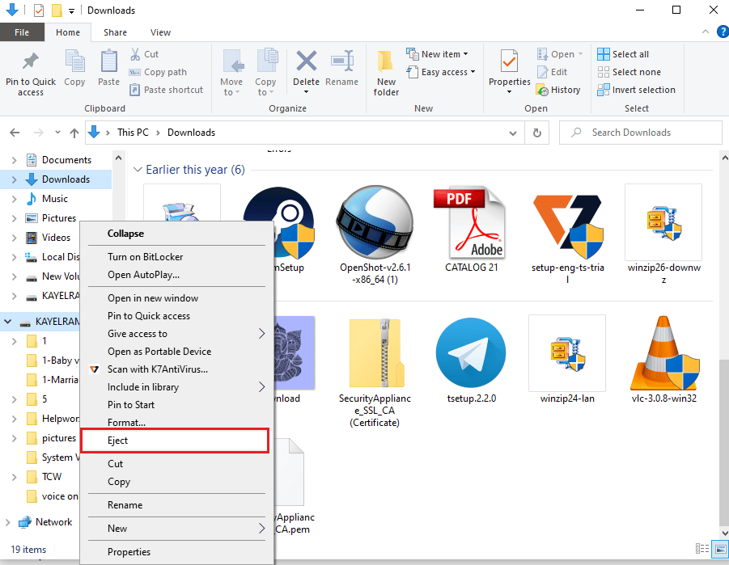
Task: Switch to details view in status bar
Action: tap(702, 549)
